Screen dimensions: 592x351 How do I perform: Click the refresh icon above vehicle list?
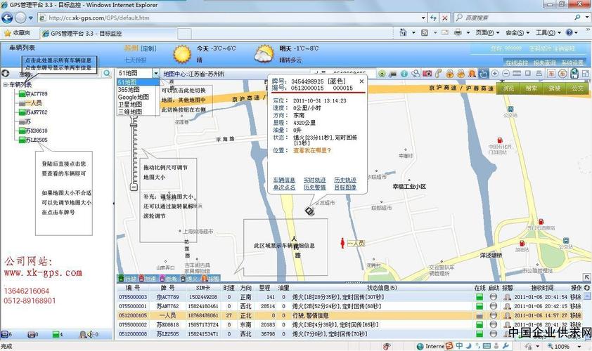pyautogui.click(x=6, y=73)
